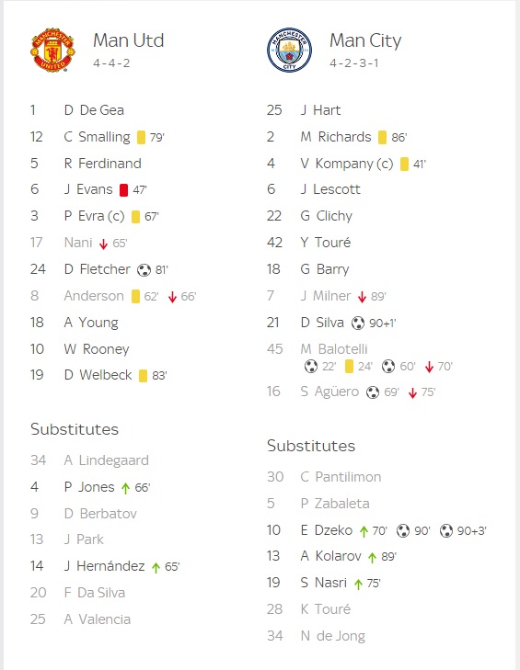This screenshot has width=520, height=670.
Task: Click the goal ball icon next to D Fletcher
Action: click(144, 270)
